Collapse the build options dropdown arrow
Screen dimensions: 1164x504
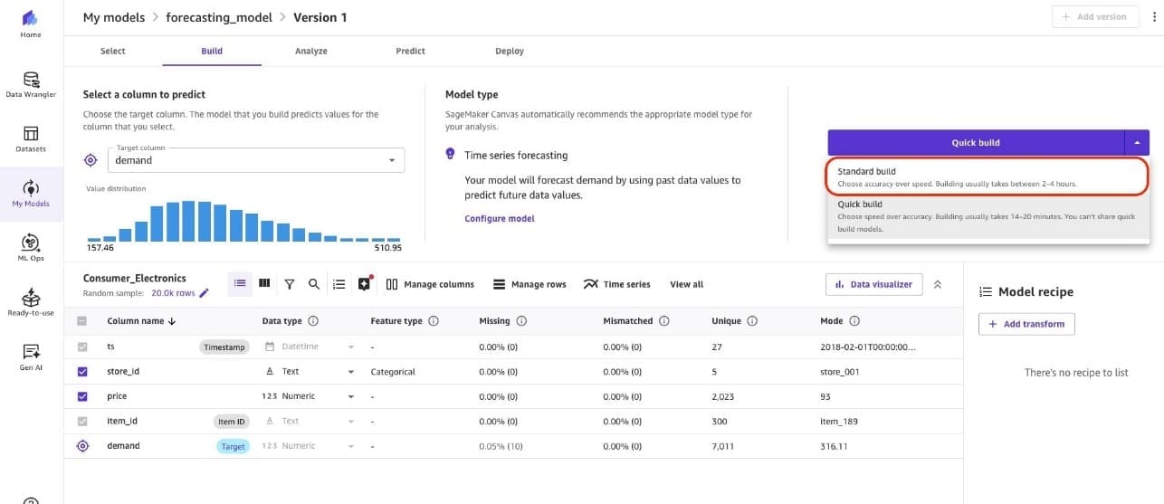pyautogui.click(x=1137, y=143)
